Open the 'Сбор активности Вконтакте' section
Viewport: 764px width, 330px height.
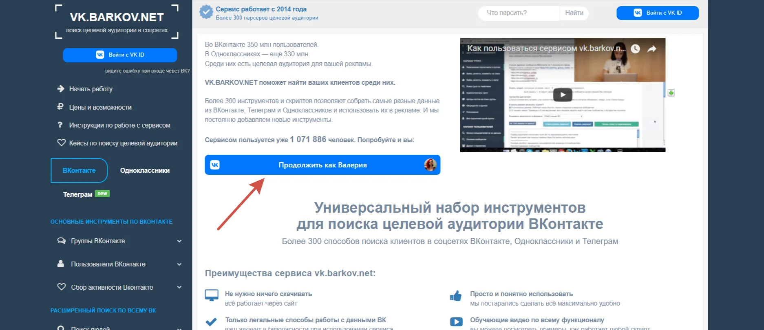(x=112, y=287)
